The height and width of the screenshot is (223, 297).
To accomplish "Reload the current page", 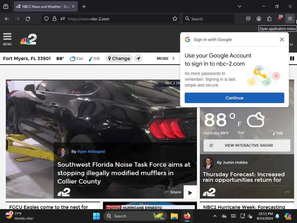I will [x=28, y=19].
